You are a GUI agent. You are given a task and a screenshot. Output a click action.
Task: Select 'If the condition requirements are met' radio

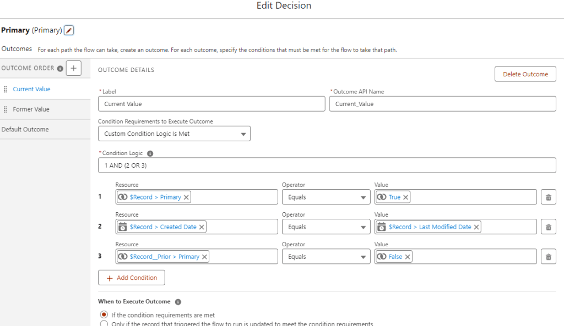(x=104, y=315)
